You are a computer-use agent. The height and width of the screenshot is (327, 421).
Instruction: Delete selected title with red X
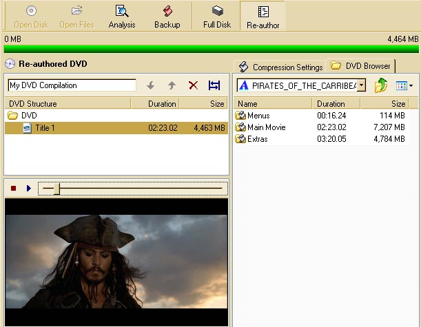pos(194,85)
